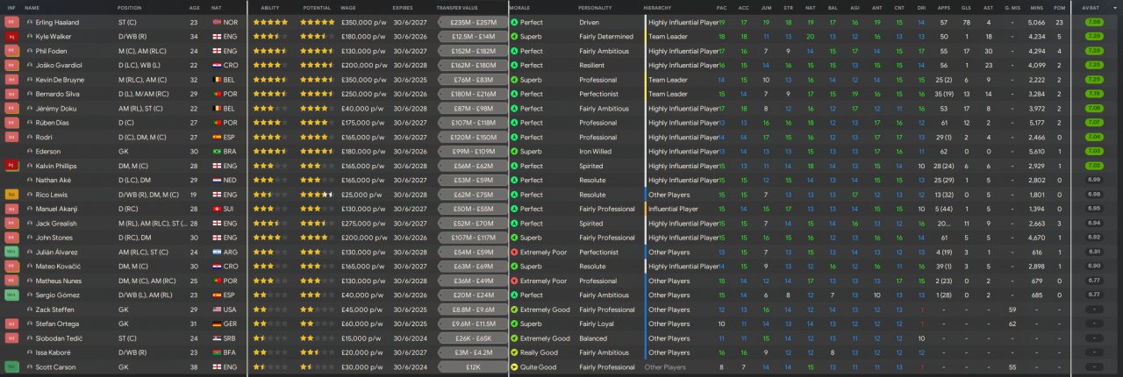Screen dimensions: 1123x377
Task: Click the red morale icon for Matheus Nunes
Action: coord(514,281)
